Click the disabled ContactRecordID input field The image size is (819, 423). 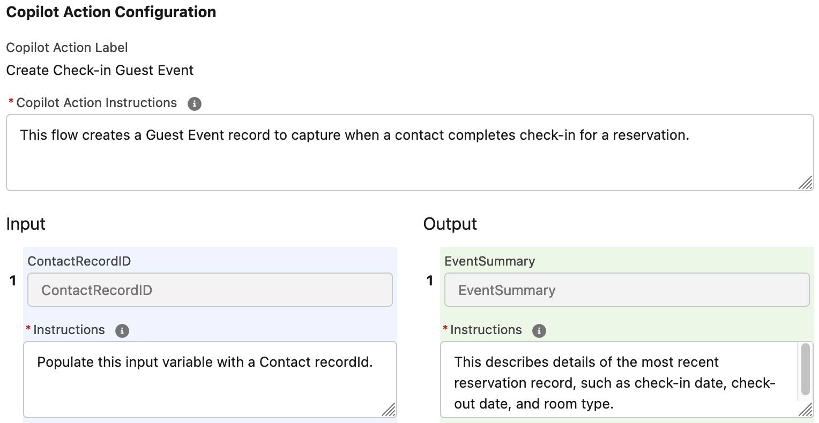point(210,290)
